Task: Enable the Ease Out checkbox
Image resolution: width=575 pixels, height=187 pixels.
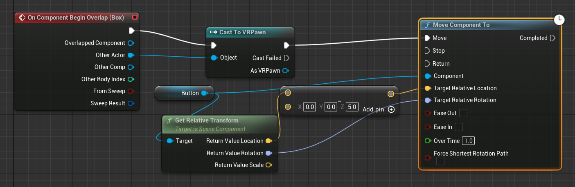Action: click(x=463, y=113)
